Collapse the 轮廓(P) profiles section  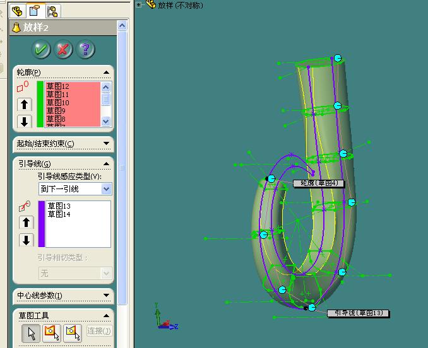tap(106, 72)
